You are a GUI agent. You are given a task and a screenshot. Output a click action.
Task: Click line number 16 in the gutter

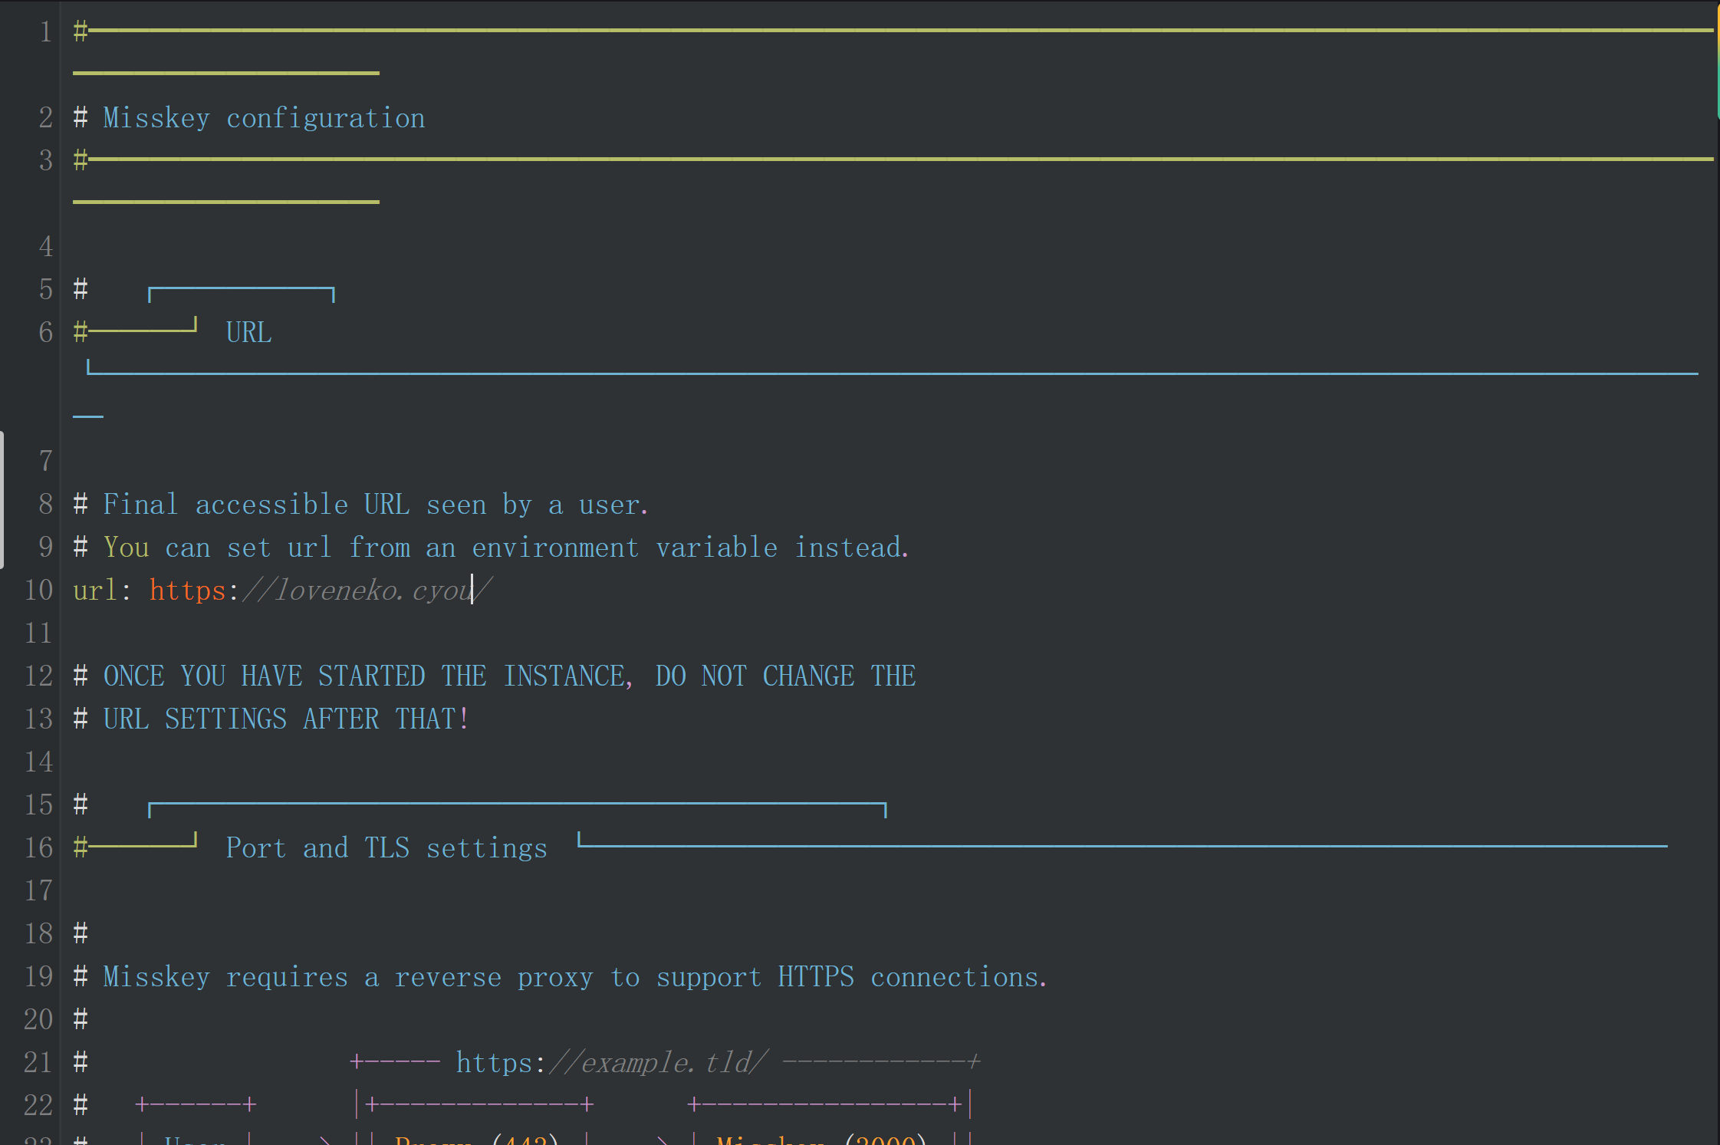tap(38, 847)
